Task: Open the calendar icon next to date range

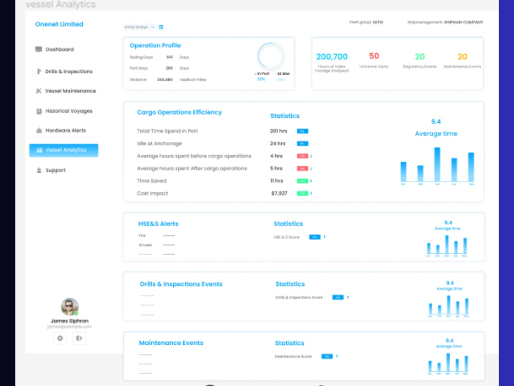Action: (161, 27)
